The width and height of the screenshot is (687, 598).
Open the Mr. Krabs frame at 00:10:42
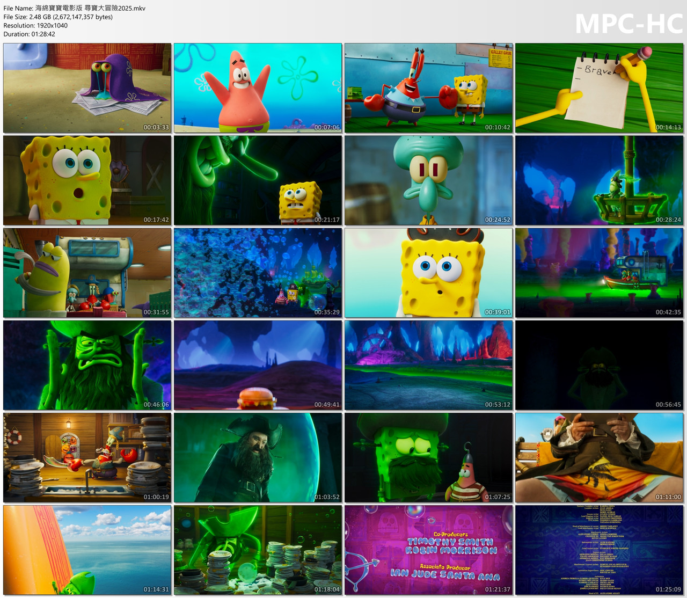tap(428, 88)
